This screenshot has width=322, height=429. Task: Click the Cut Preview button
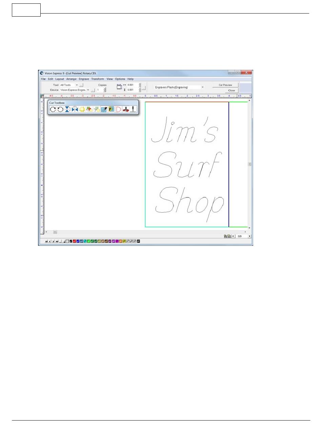point(225,85)
